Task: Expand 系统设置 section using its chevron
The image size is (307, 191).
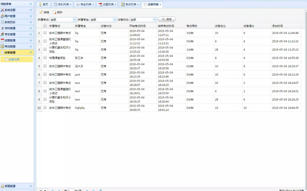Action: click(x=31, y=10)
